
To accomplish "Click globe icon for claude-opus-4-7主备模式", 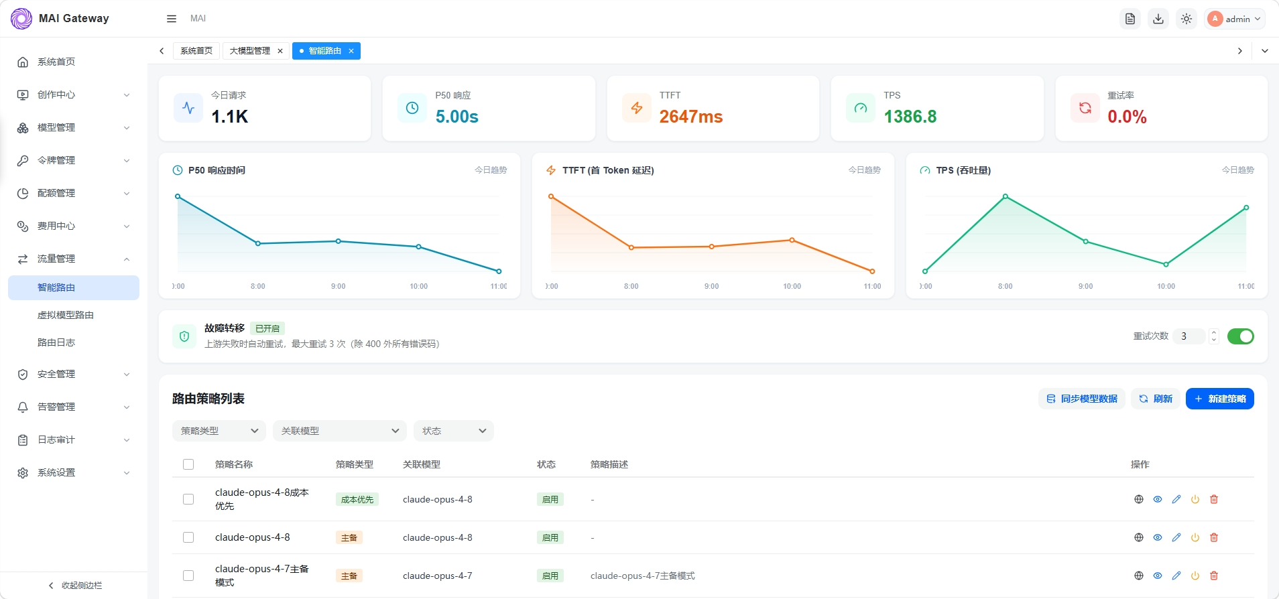I will coord(1139,576).
